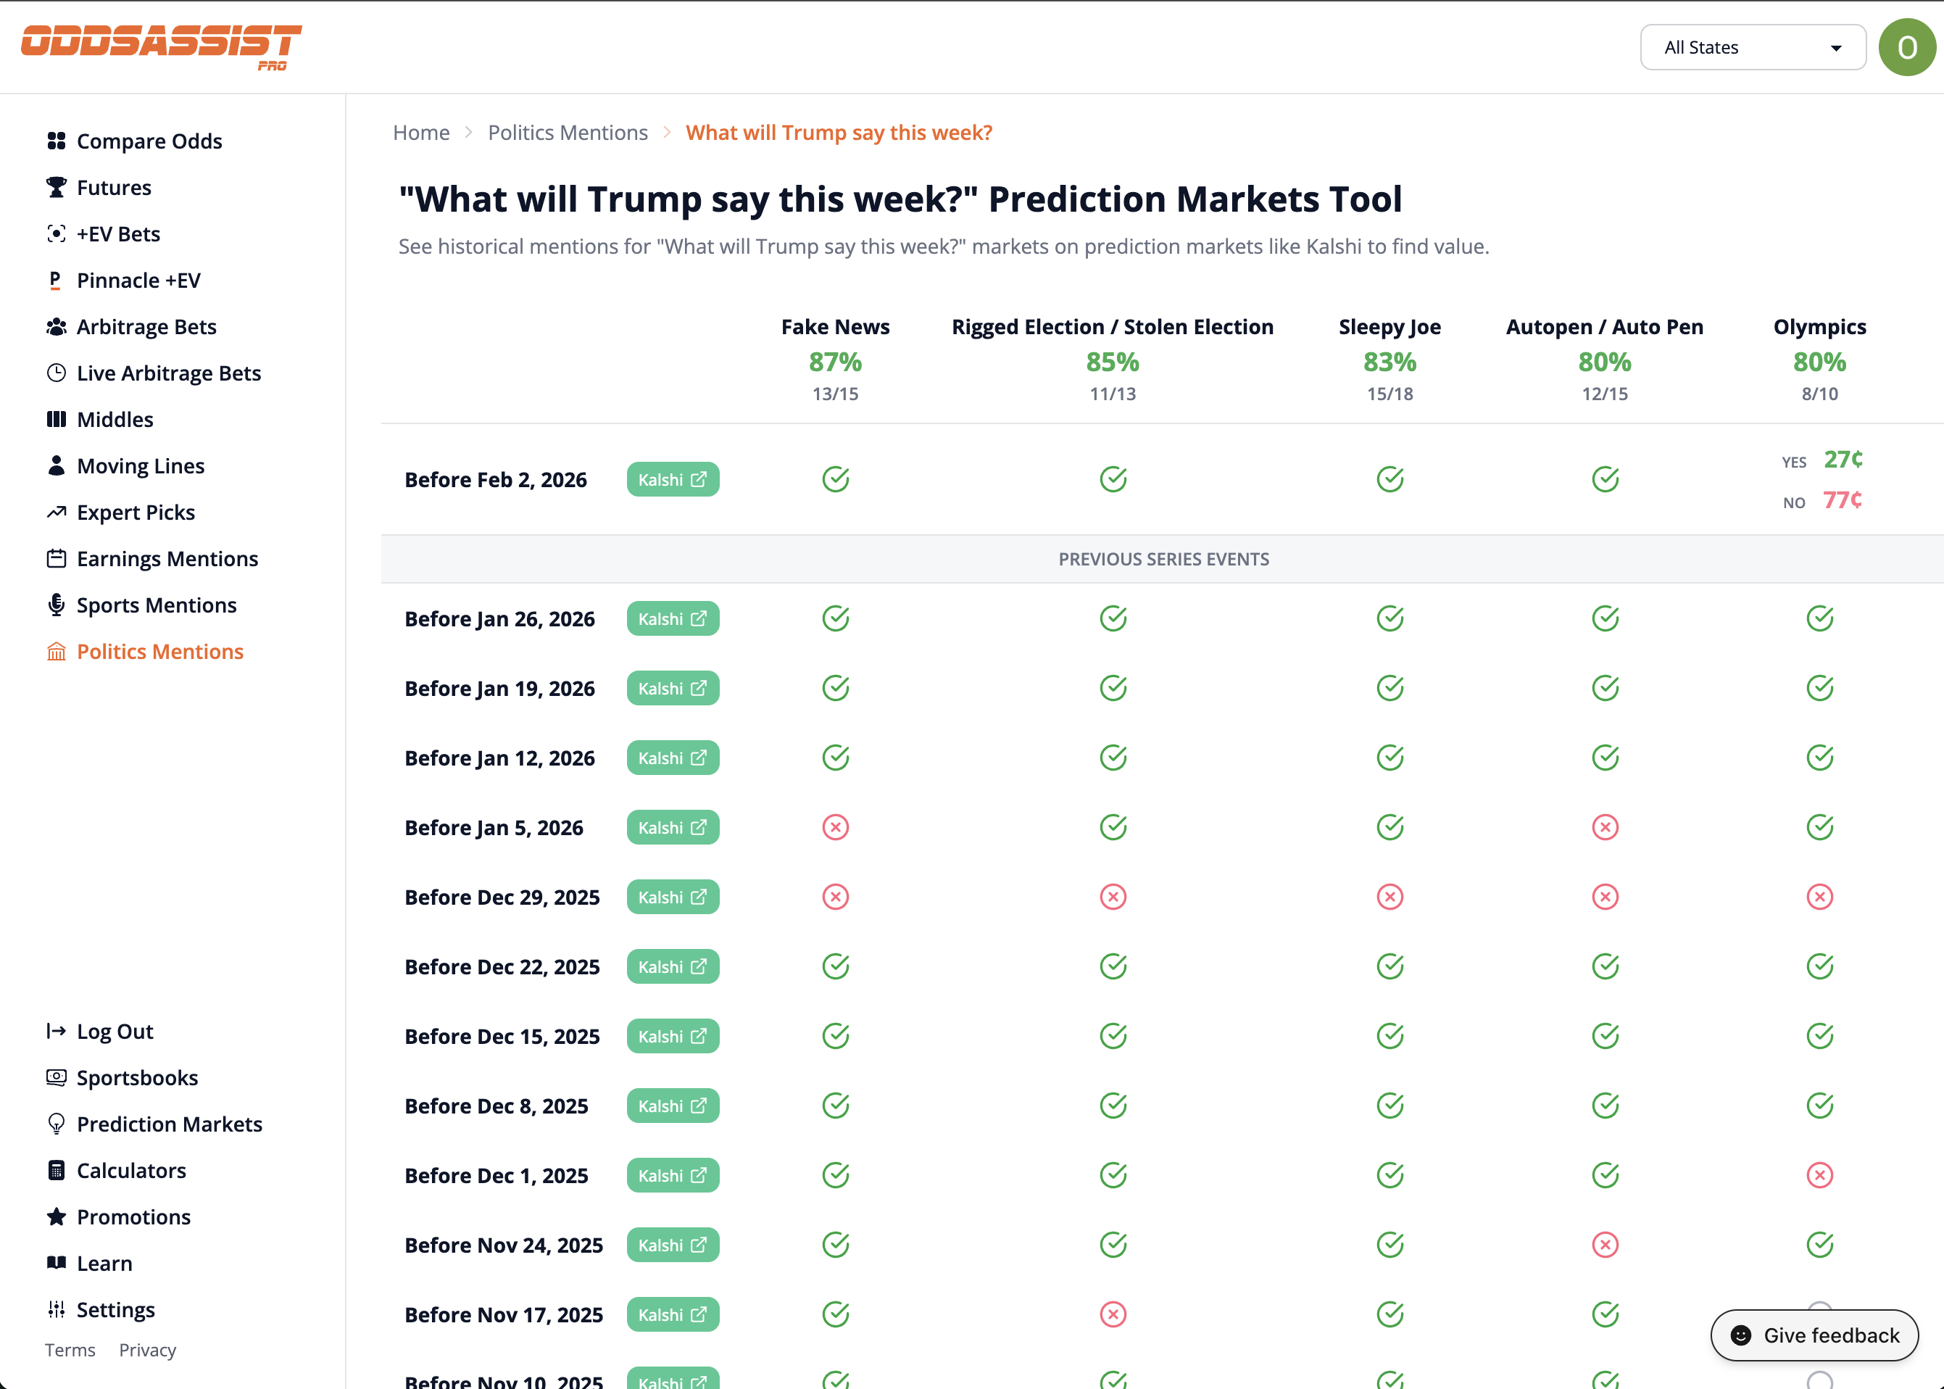1944x1389 pixels.
Task: Click Sleepy Joe checkmark for Before Feb 2, 2026
Action: (1390, 479)
